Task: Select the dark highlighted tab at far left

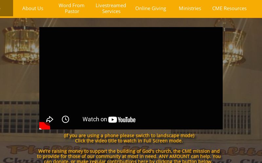Action: (6, 8)
